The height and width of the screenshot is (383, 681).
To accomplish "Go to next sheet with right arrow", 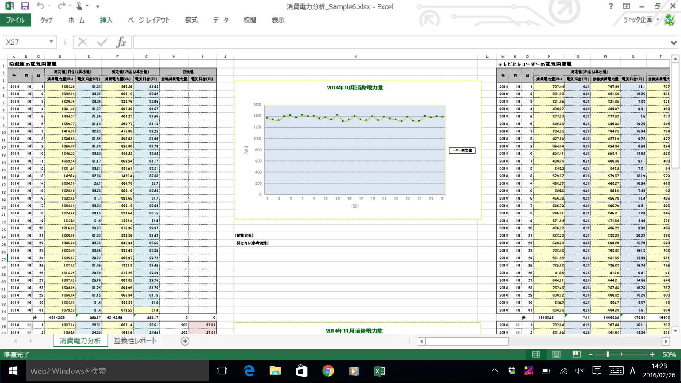I will click(31, 341).
